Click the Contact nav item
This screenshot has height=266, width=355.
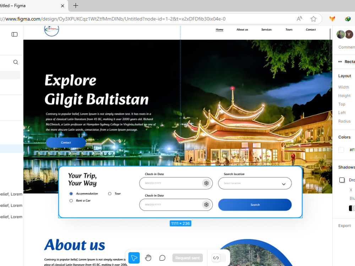point(311,30)
